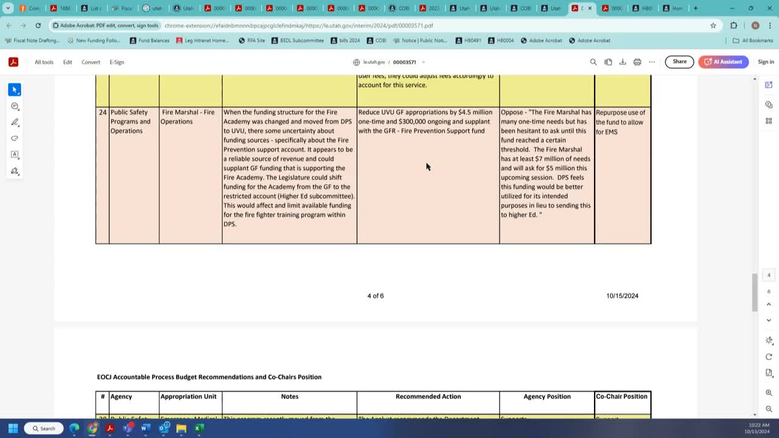Launch the AI Assistant button
The height and width of the screenshot is (438, 779).
pos(723,61)
